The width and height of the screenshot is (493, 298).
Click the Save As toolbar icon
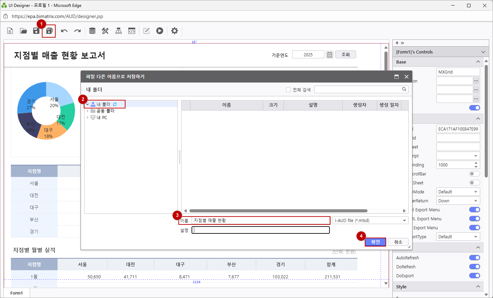click(49, 31)
